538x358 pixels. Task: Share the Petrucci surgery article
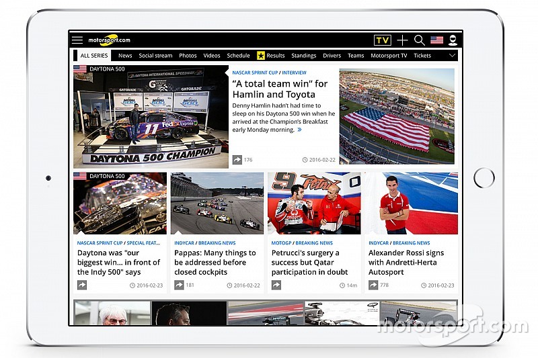[276, 285]
